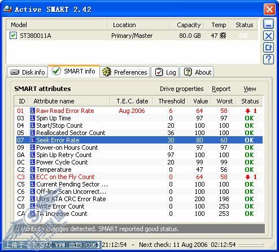Click info icon beside Seek Error Rate
Viewport: 279px width, 252px height.
[x=32, y=140]
